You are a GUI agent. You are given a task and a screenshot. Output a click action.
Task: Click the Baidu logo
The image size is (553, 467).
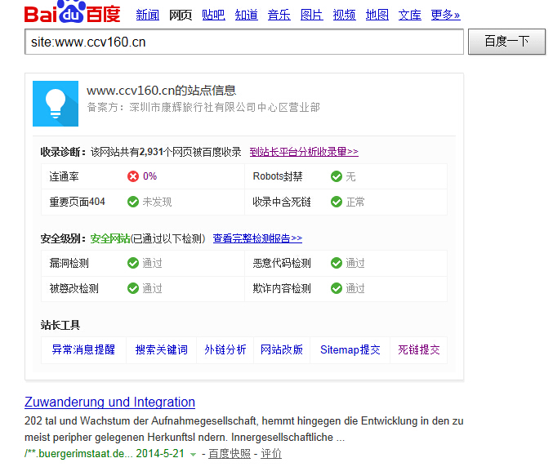point(73,12)
